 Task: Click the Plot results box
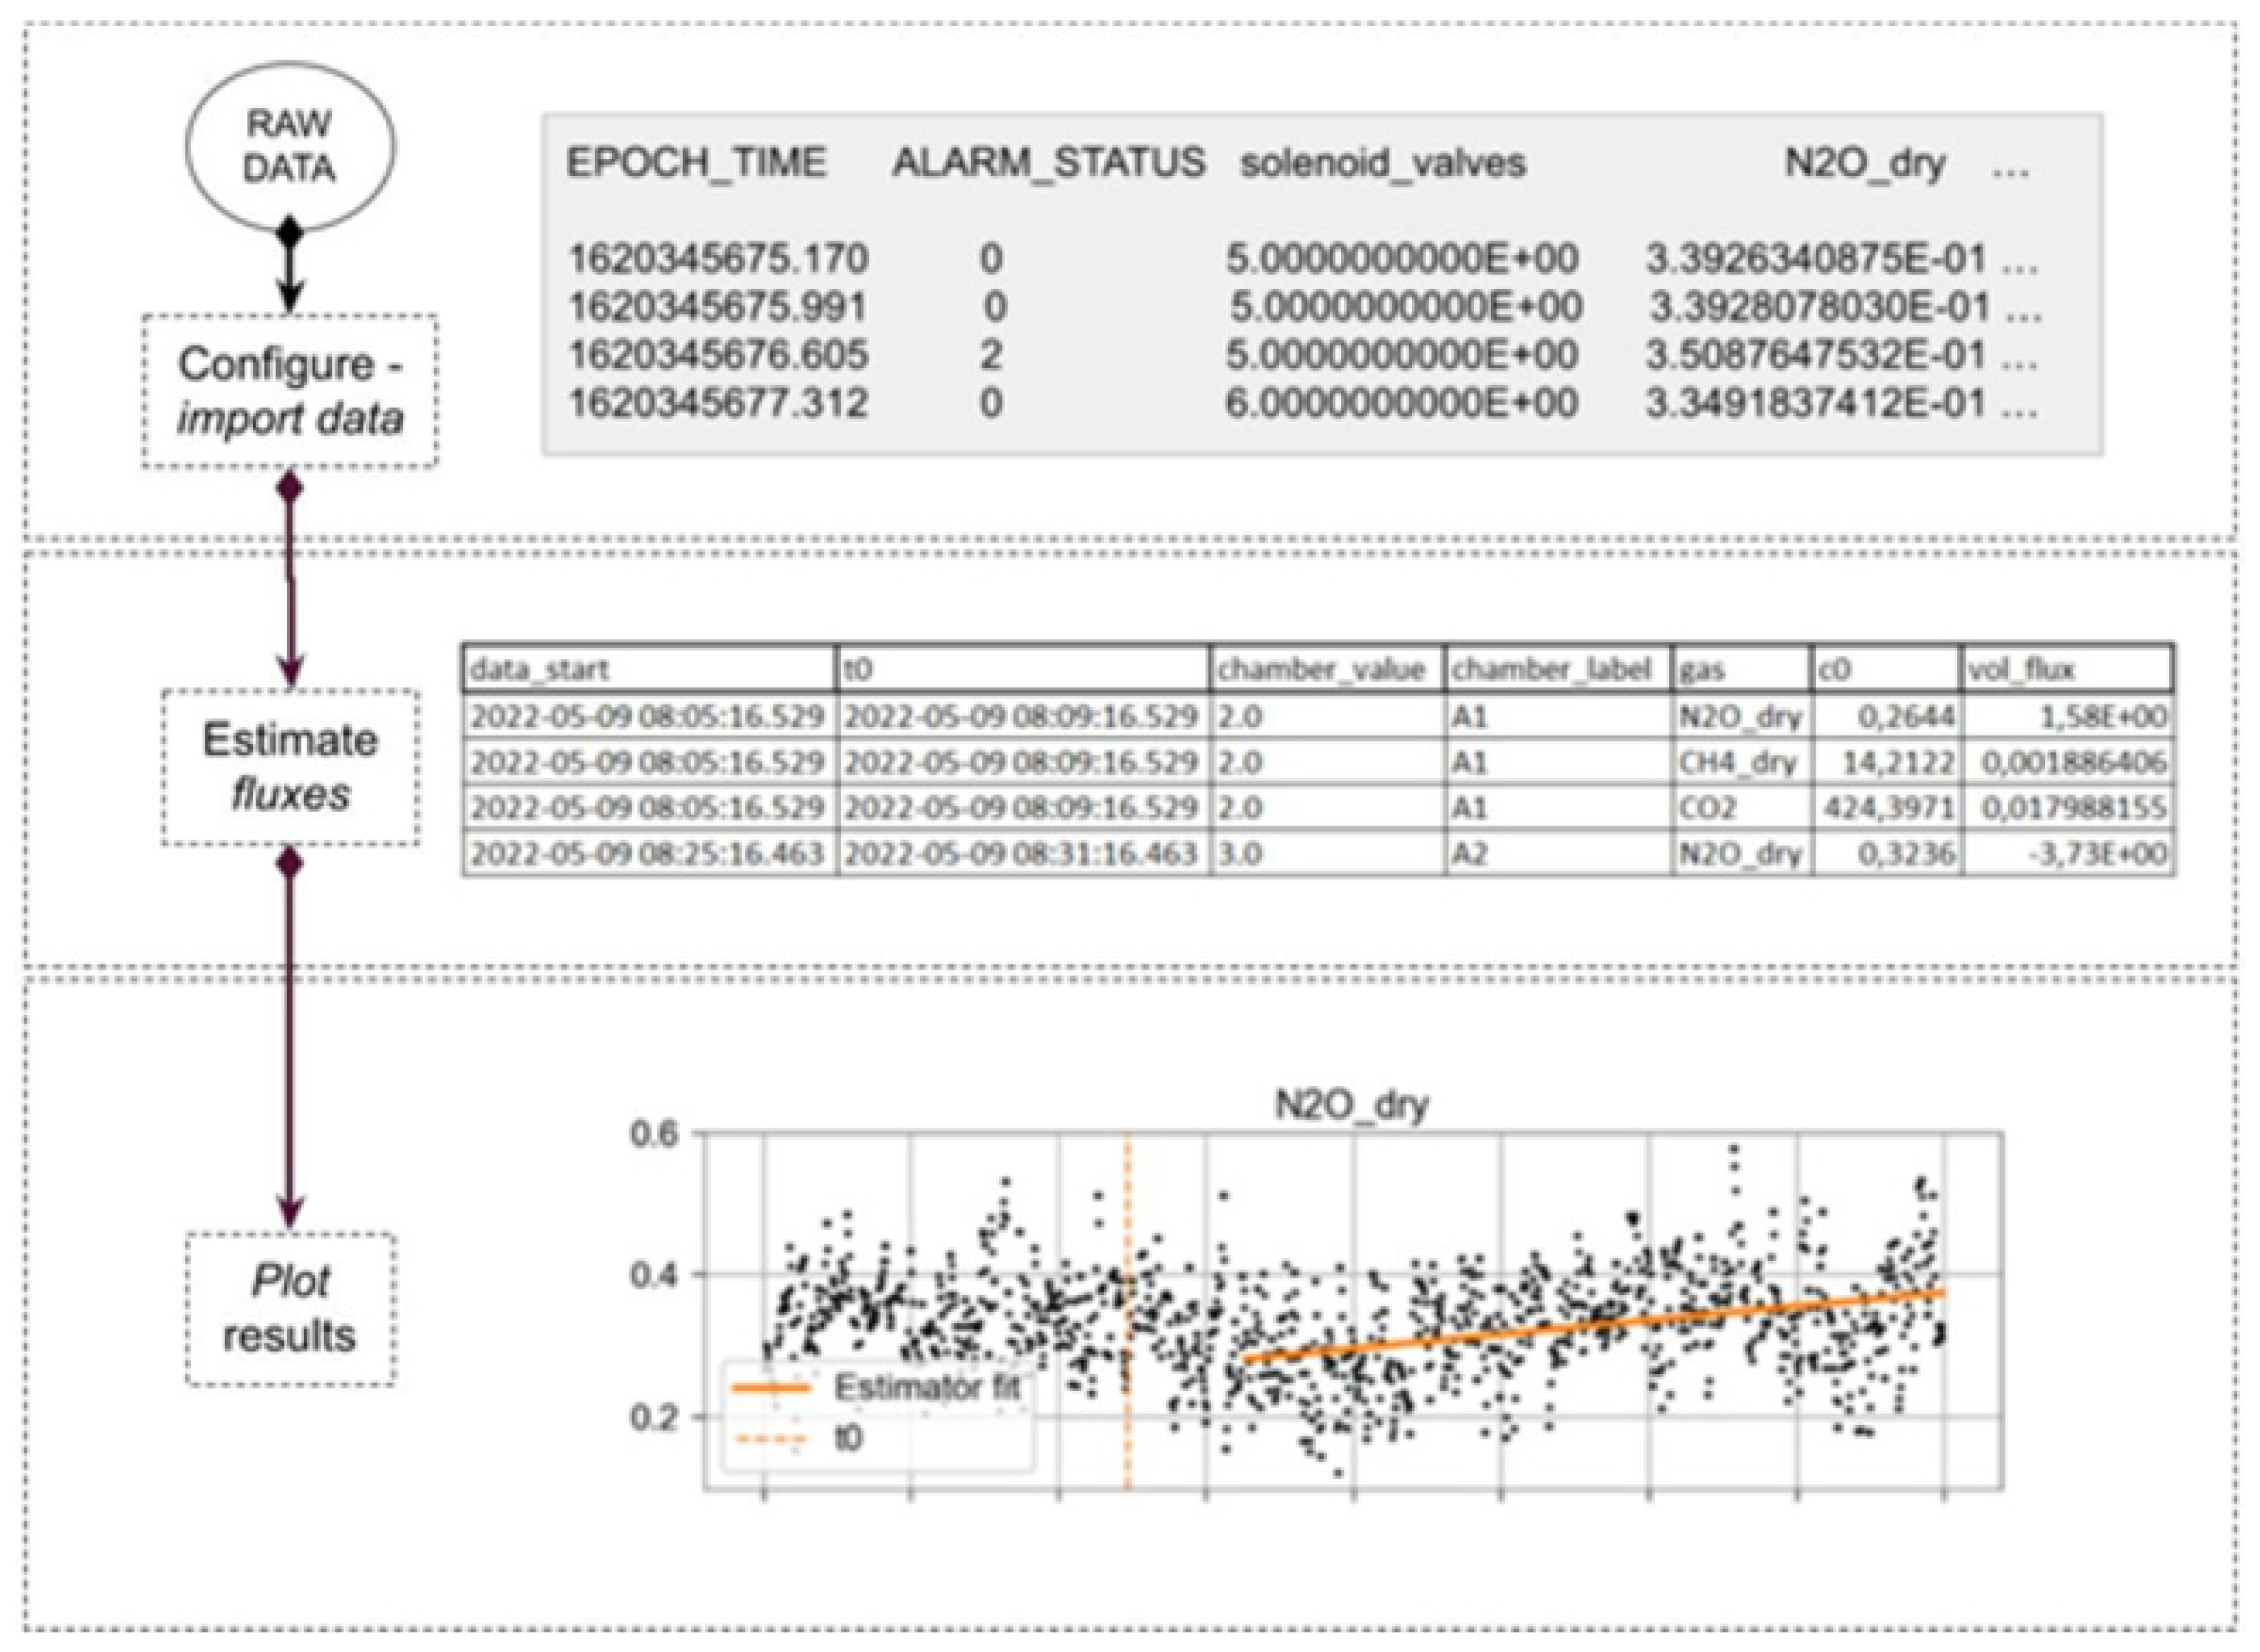tap(290, 1308)
